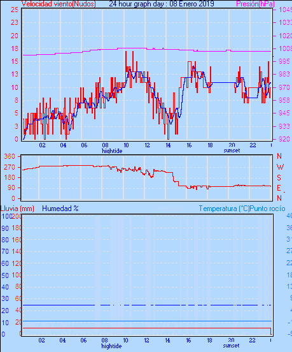This screenshot has width=292, height=352.
Task: Click the 'S' label on wind direction axis
Action: [x=279, y=178]
